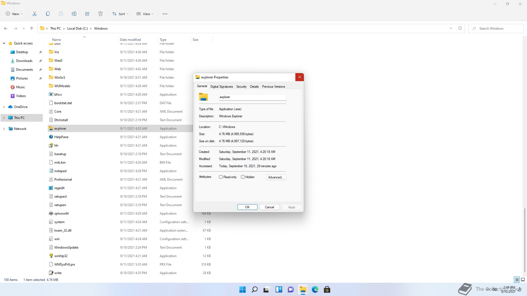This screenshot has height=296, width=527.
Task: Go forward with the Forward arrow
Action: point(15,28)
